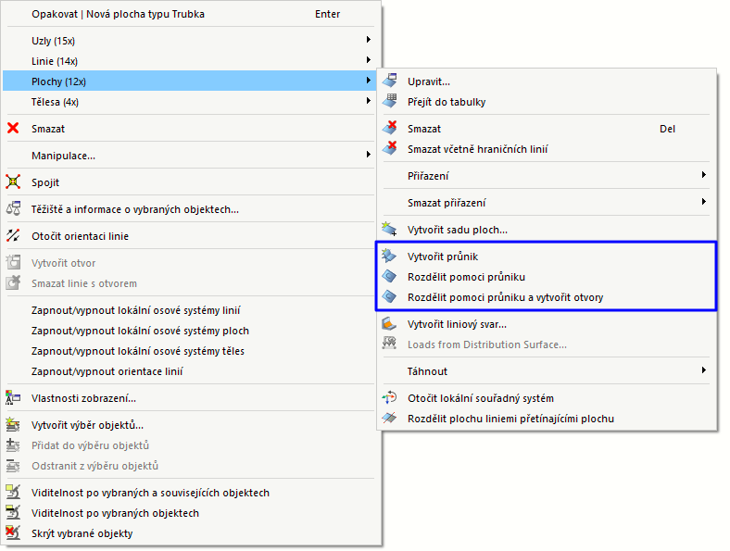Expand the Manipulace submenu arrow
Image resolution: width=730 pixels, height=551 pixels.
click(x=369, y=156)
